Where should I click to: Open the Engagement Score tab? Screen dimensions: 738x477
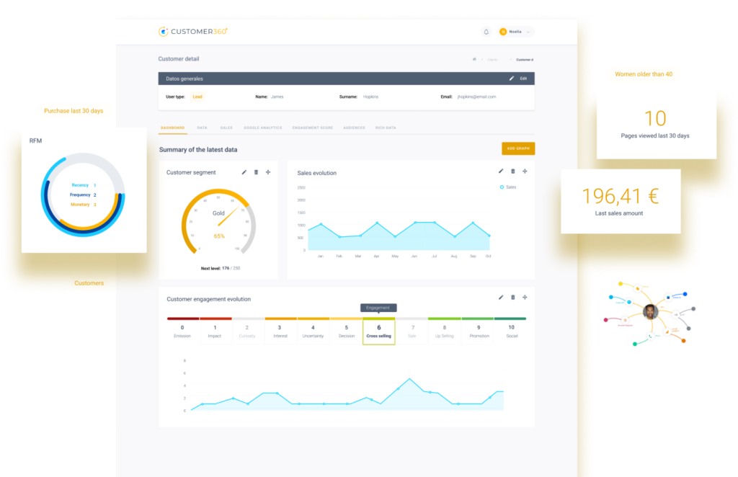(312, 128)
